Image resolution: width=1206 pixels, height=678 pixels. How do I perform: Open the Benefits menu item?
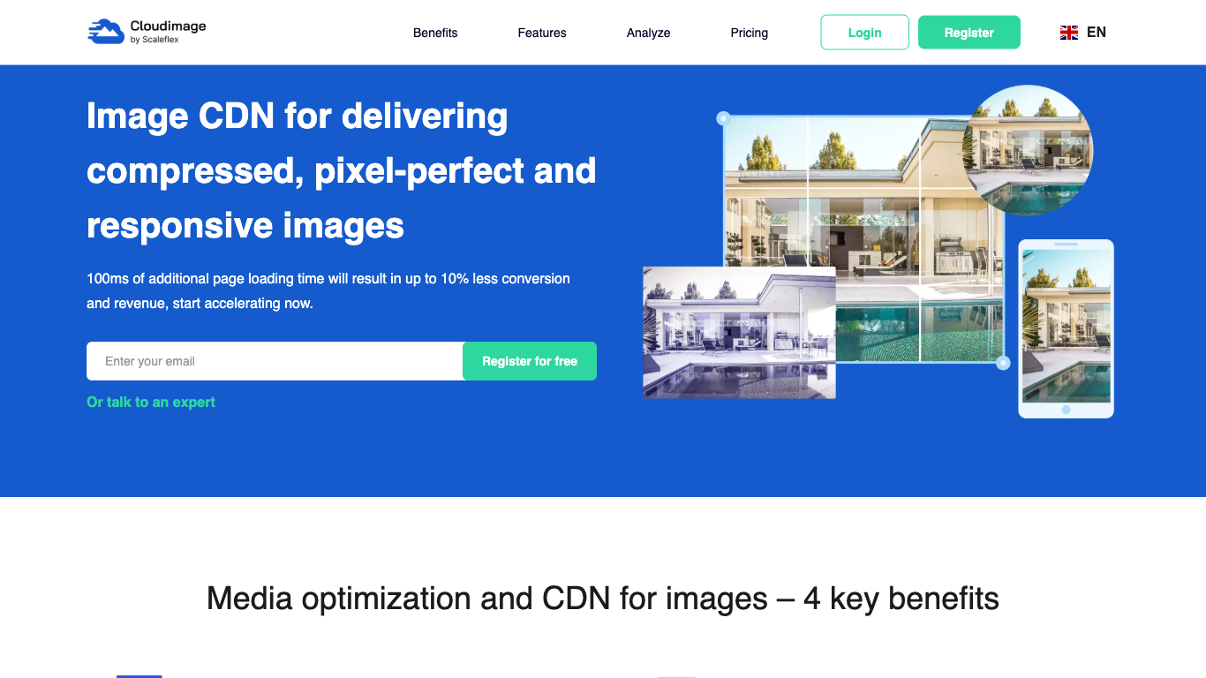tap(435, 33)
